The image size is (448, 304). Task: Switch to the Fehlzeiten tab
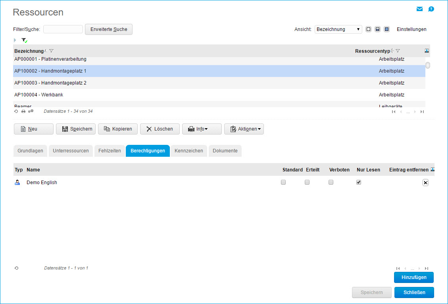click(110, 151)
